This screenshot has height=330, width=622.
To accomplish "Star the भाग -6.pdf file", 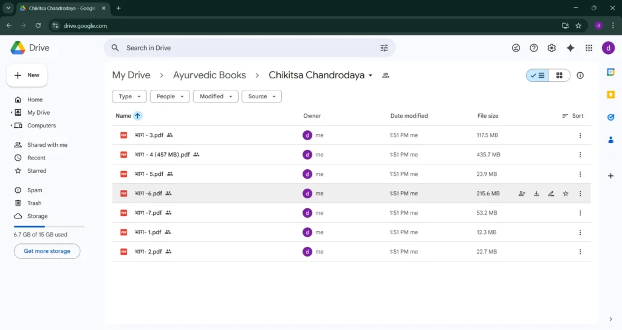I will 566,194.
